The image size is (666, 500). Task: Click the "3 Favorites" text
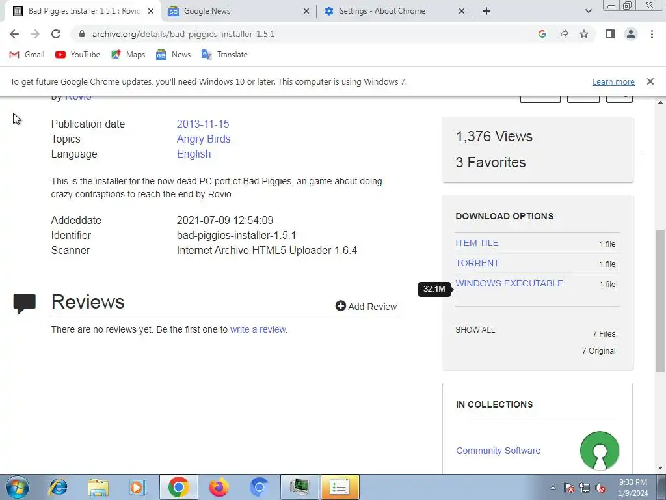490,162
